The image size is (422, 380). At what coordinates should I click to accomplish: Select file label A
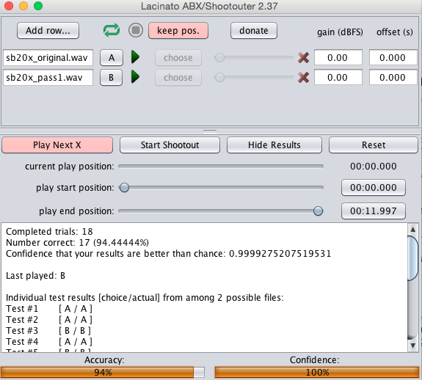pos(112,57)
